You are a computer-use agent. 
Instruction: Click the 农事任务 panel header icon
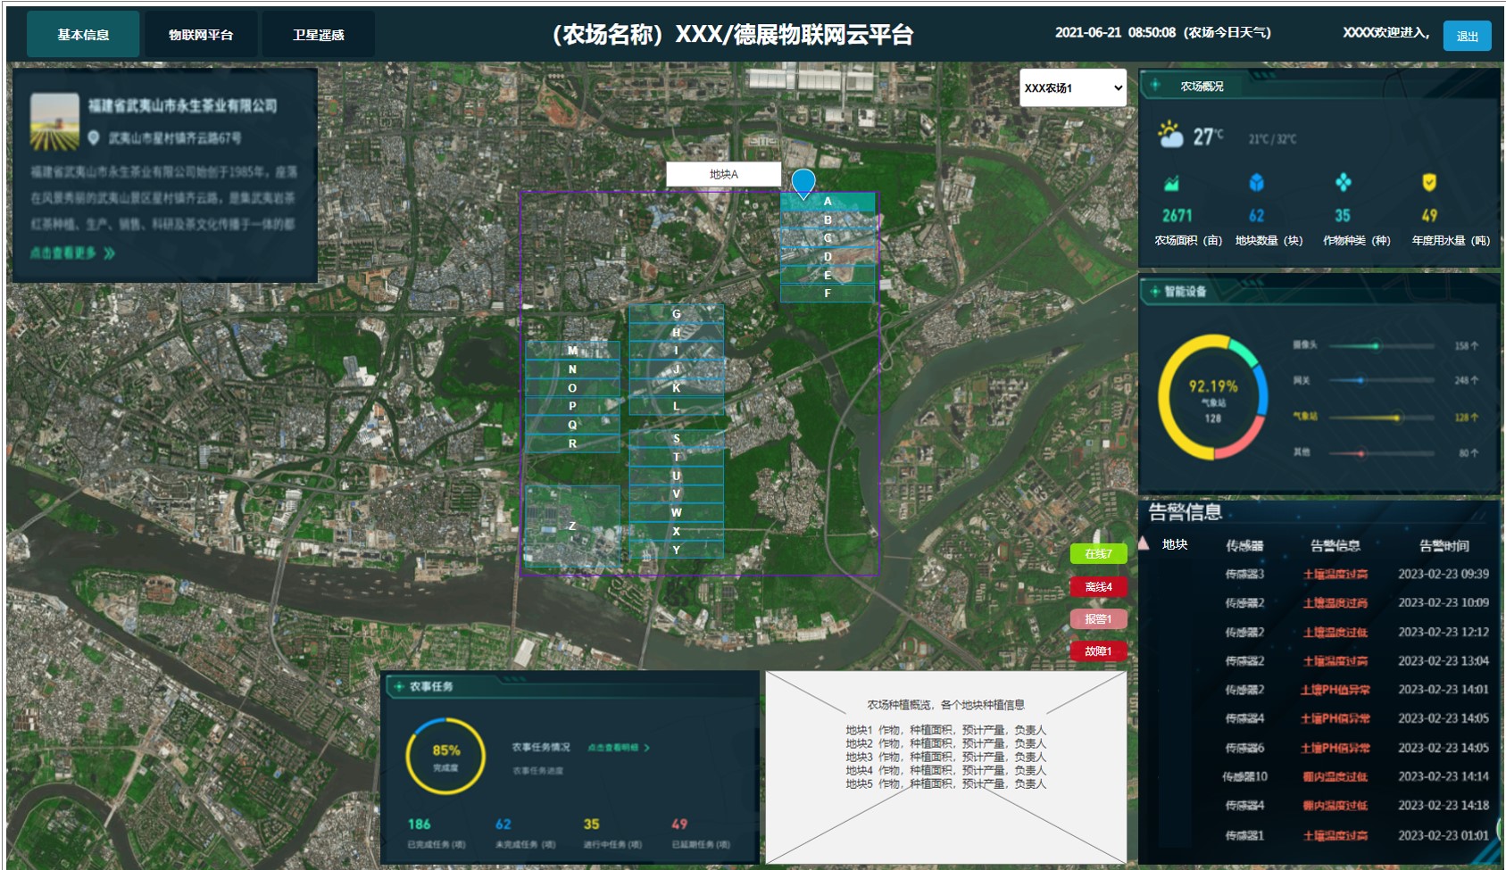point(399,686)
